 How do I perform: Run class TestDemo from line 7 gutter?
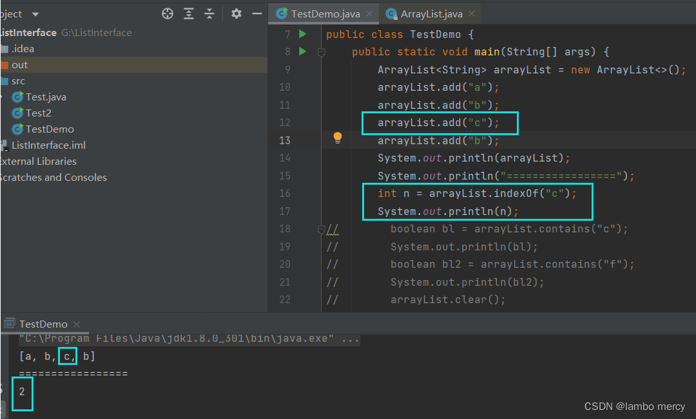(303, 33)
